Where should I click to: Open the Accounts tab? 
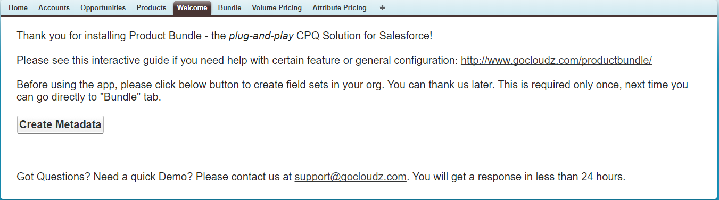(x=54, y=8)
